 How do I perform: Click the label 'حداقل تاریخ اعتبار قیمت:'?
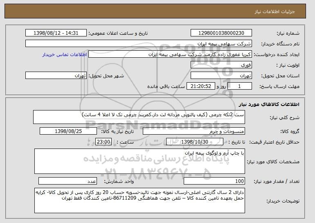click(274, 142)
